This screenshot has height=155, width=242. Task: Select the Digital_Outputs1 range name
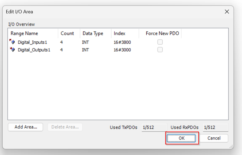[x=34, y=50]
